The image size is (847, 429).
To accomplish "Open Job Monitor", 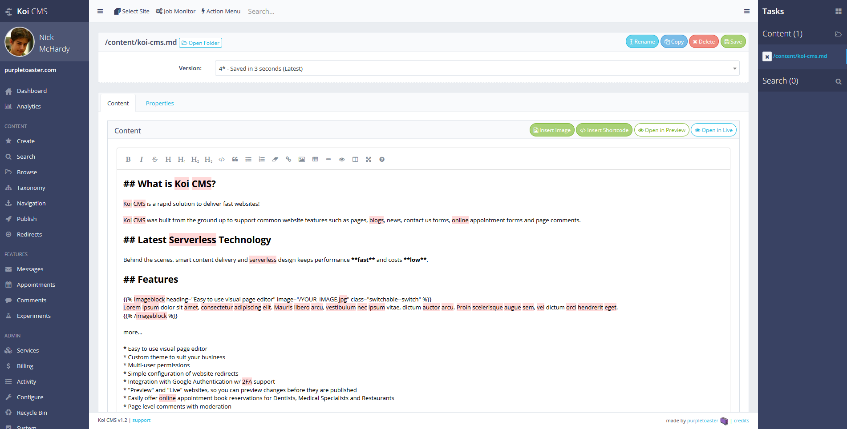I will (176, 11).
